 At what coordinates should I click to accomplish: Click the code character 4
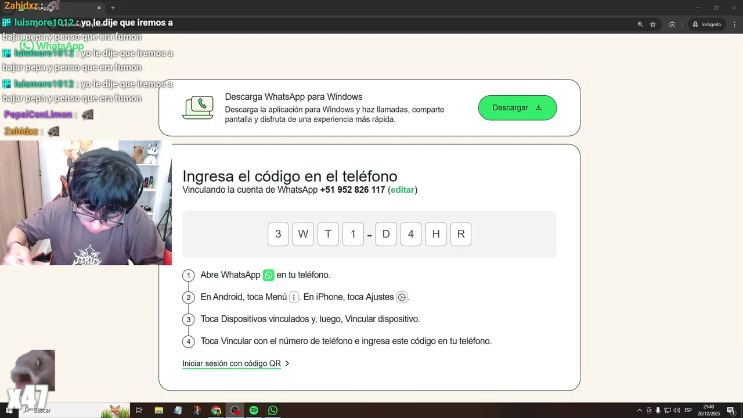click(411, 234)
